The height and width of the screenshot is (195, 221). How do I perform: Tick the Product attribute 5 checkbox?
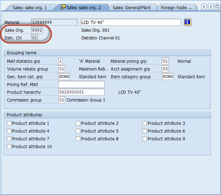tap(78, 131)
